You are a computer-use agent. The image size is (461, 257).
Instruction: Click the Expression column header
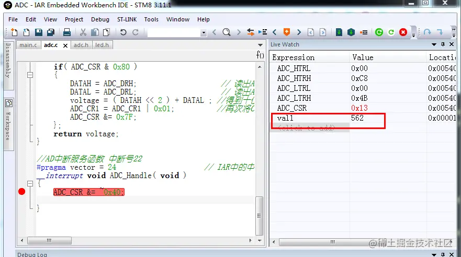pyautogui.click(x=309, y=57)
